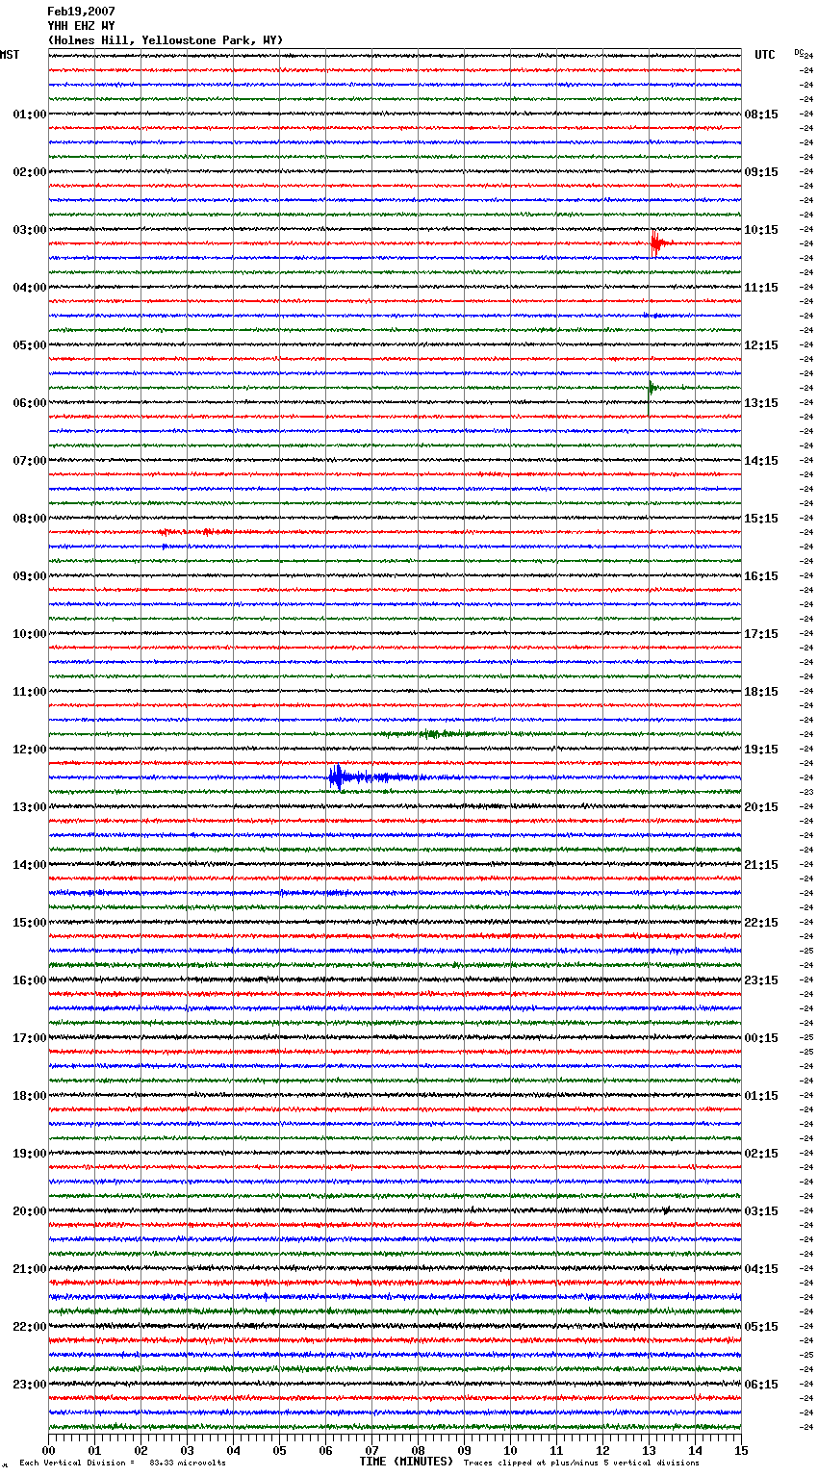
Task: Click the "16:15" UTC time label
Action: coord(761,576)
